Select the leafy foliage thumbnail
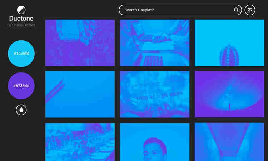The width and height of the screenshot is (268, 161). coord(80,142)
